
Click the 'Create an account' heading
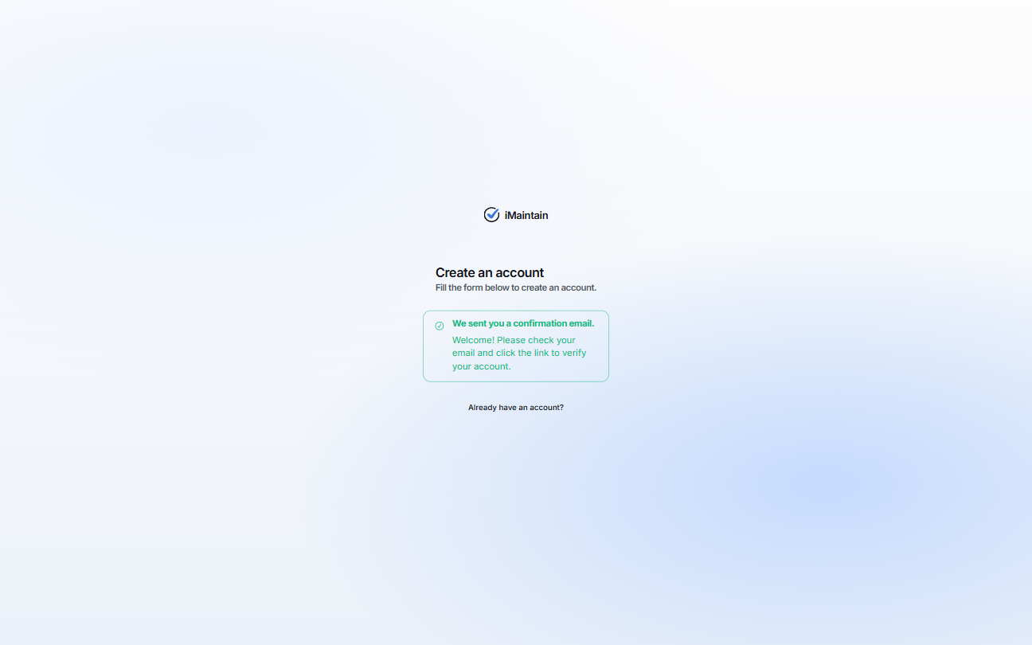click(x=489, y=272)
